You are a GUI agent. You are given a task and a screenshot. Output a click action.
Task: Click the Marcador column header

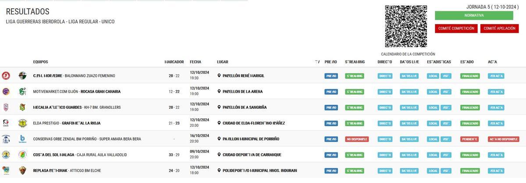(x=174, y=62)
